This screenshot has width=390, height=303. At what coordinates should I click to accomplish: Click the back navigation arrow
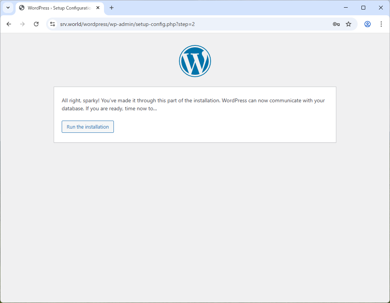(x=9, y=24)
